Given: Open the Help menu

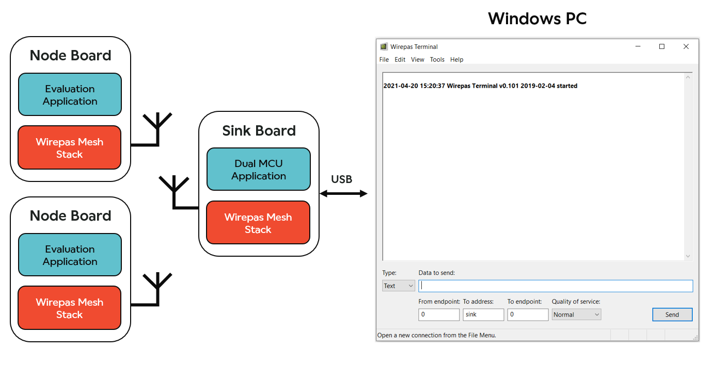Looking at the screenshot, I should point(456,59).
